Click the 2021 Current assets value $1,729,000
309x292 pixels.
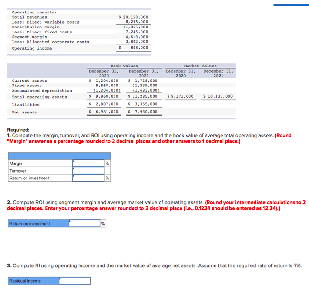coord(143,80)
